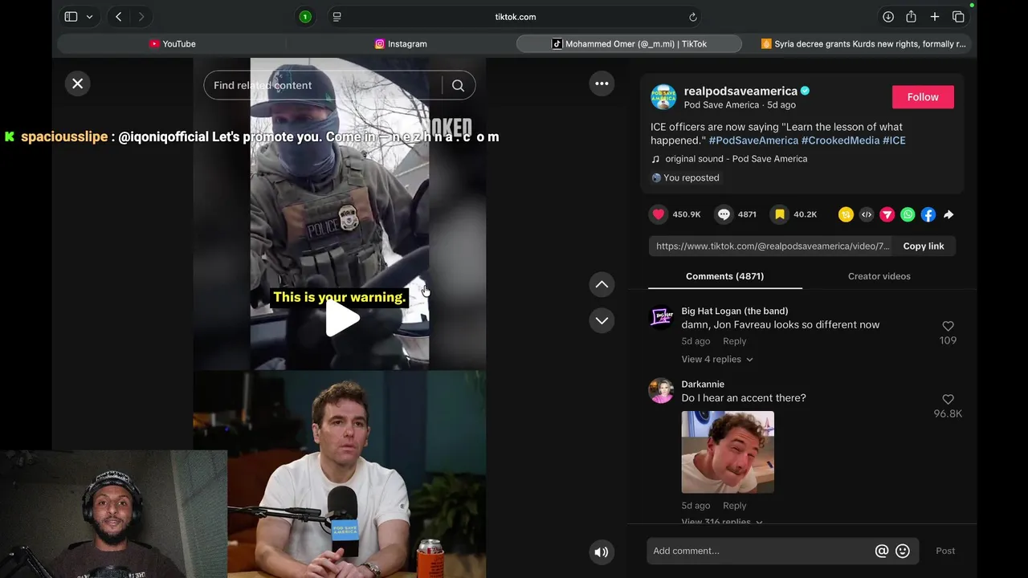
Task: Reload the tiktok.com page
Action: [x=692, y=17]
